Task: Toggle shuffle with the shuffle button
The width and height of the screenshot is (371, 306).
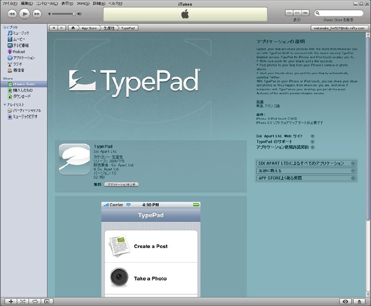Action: (x=23, y=301)
